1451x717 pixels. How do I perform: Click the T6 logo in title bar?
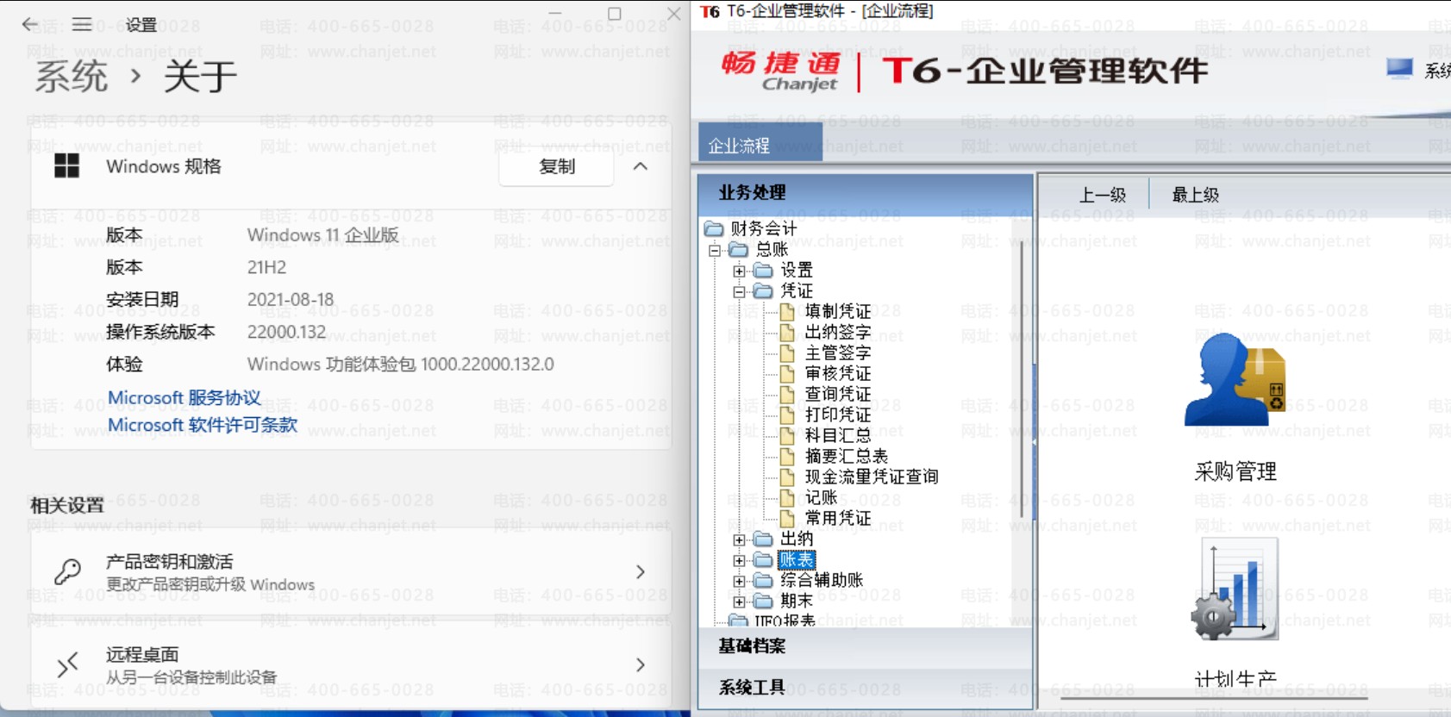(x=710, y=11)
